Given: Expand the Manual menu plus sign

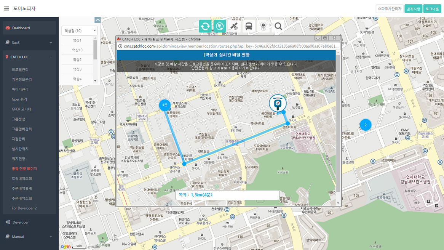Looking at the screenshot, I should click(51, 237).
